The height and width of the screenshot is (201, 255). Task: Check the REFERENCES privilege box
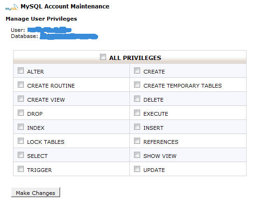pos(137,141)
